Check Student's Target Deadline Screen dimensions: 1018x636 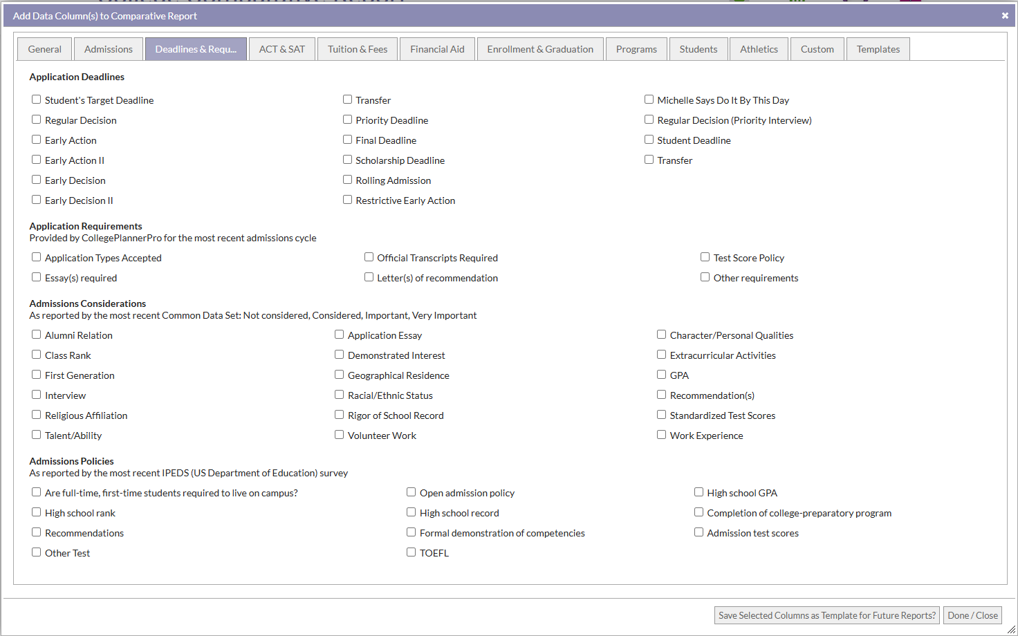(36, 100)
